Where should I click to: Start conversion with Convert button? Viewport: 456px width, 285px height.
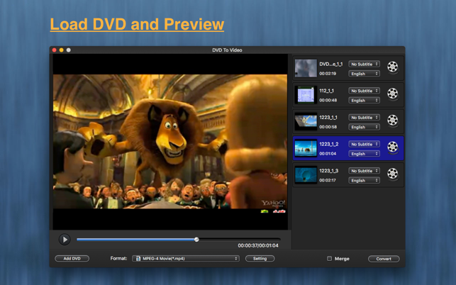(x=384, y=259)
